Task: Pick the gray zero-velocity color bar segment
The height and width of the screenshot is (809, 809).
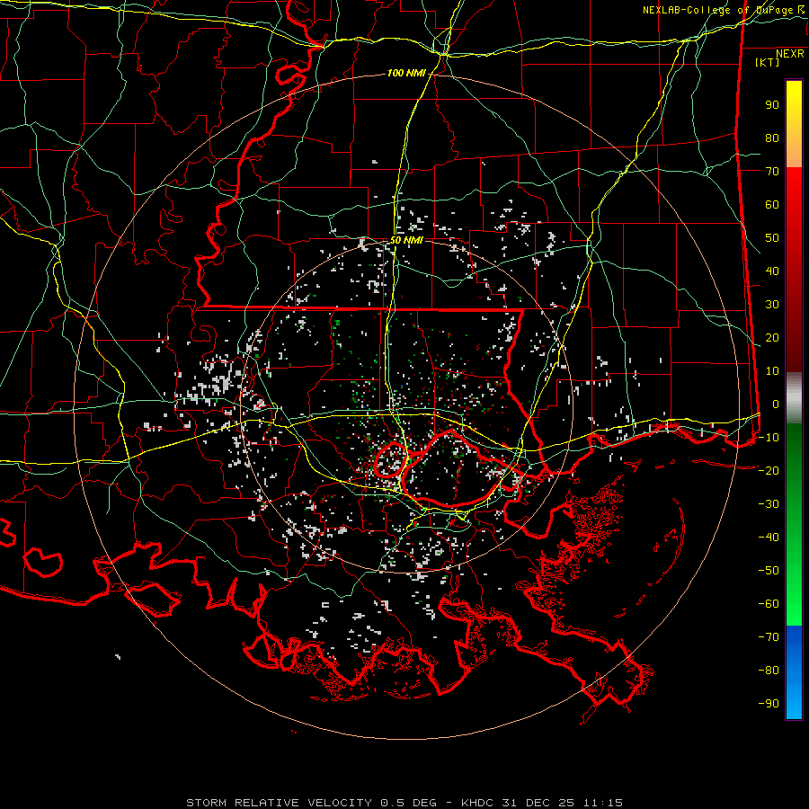Action: pos(794,398)
